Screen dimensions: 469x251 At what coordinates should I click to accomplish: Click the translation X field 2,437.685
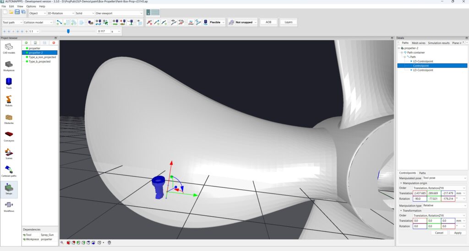pos(420,193)
